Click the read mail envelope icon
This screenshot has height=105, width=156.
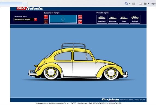140,4
